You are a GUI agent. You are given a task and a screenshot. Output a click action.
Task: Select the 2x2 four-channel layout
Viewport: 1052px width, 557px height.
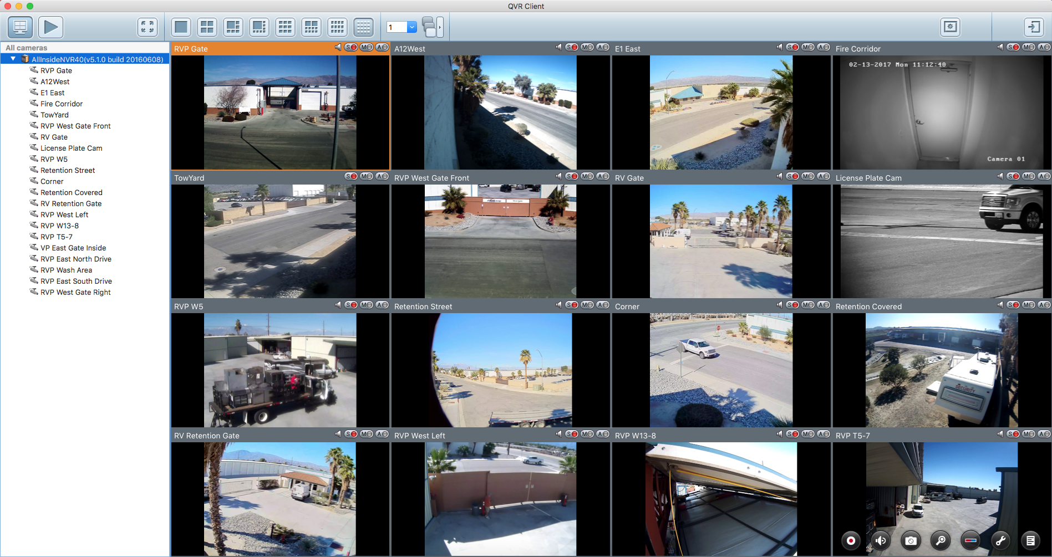coord(207,27)
